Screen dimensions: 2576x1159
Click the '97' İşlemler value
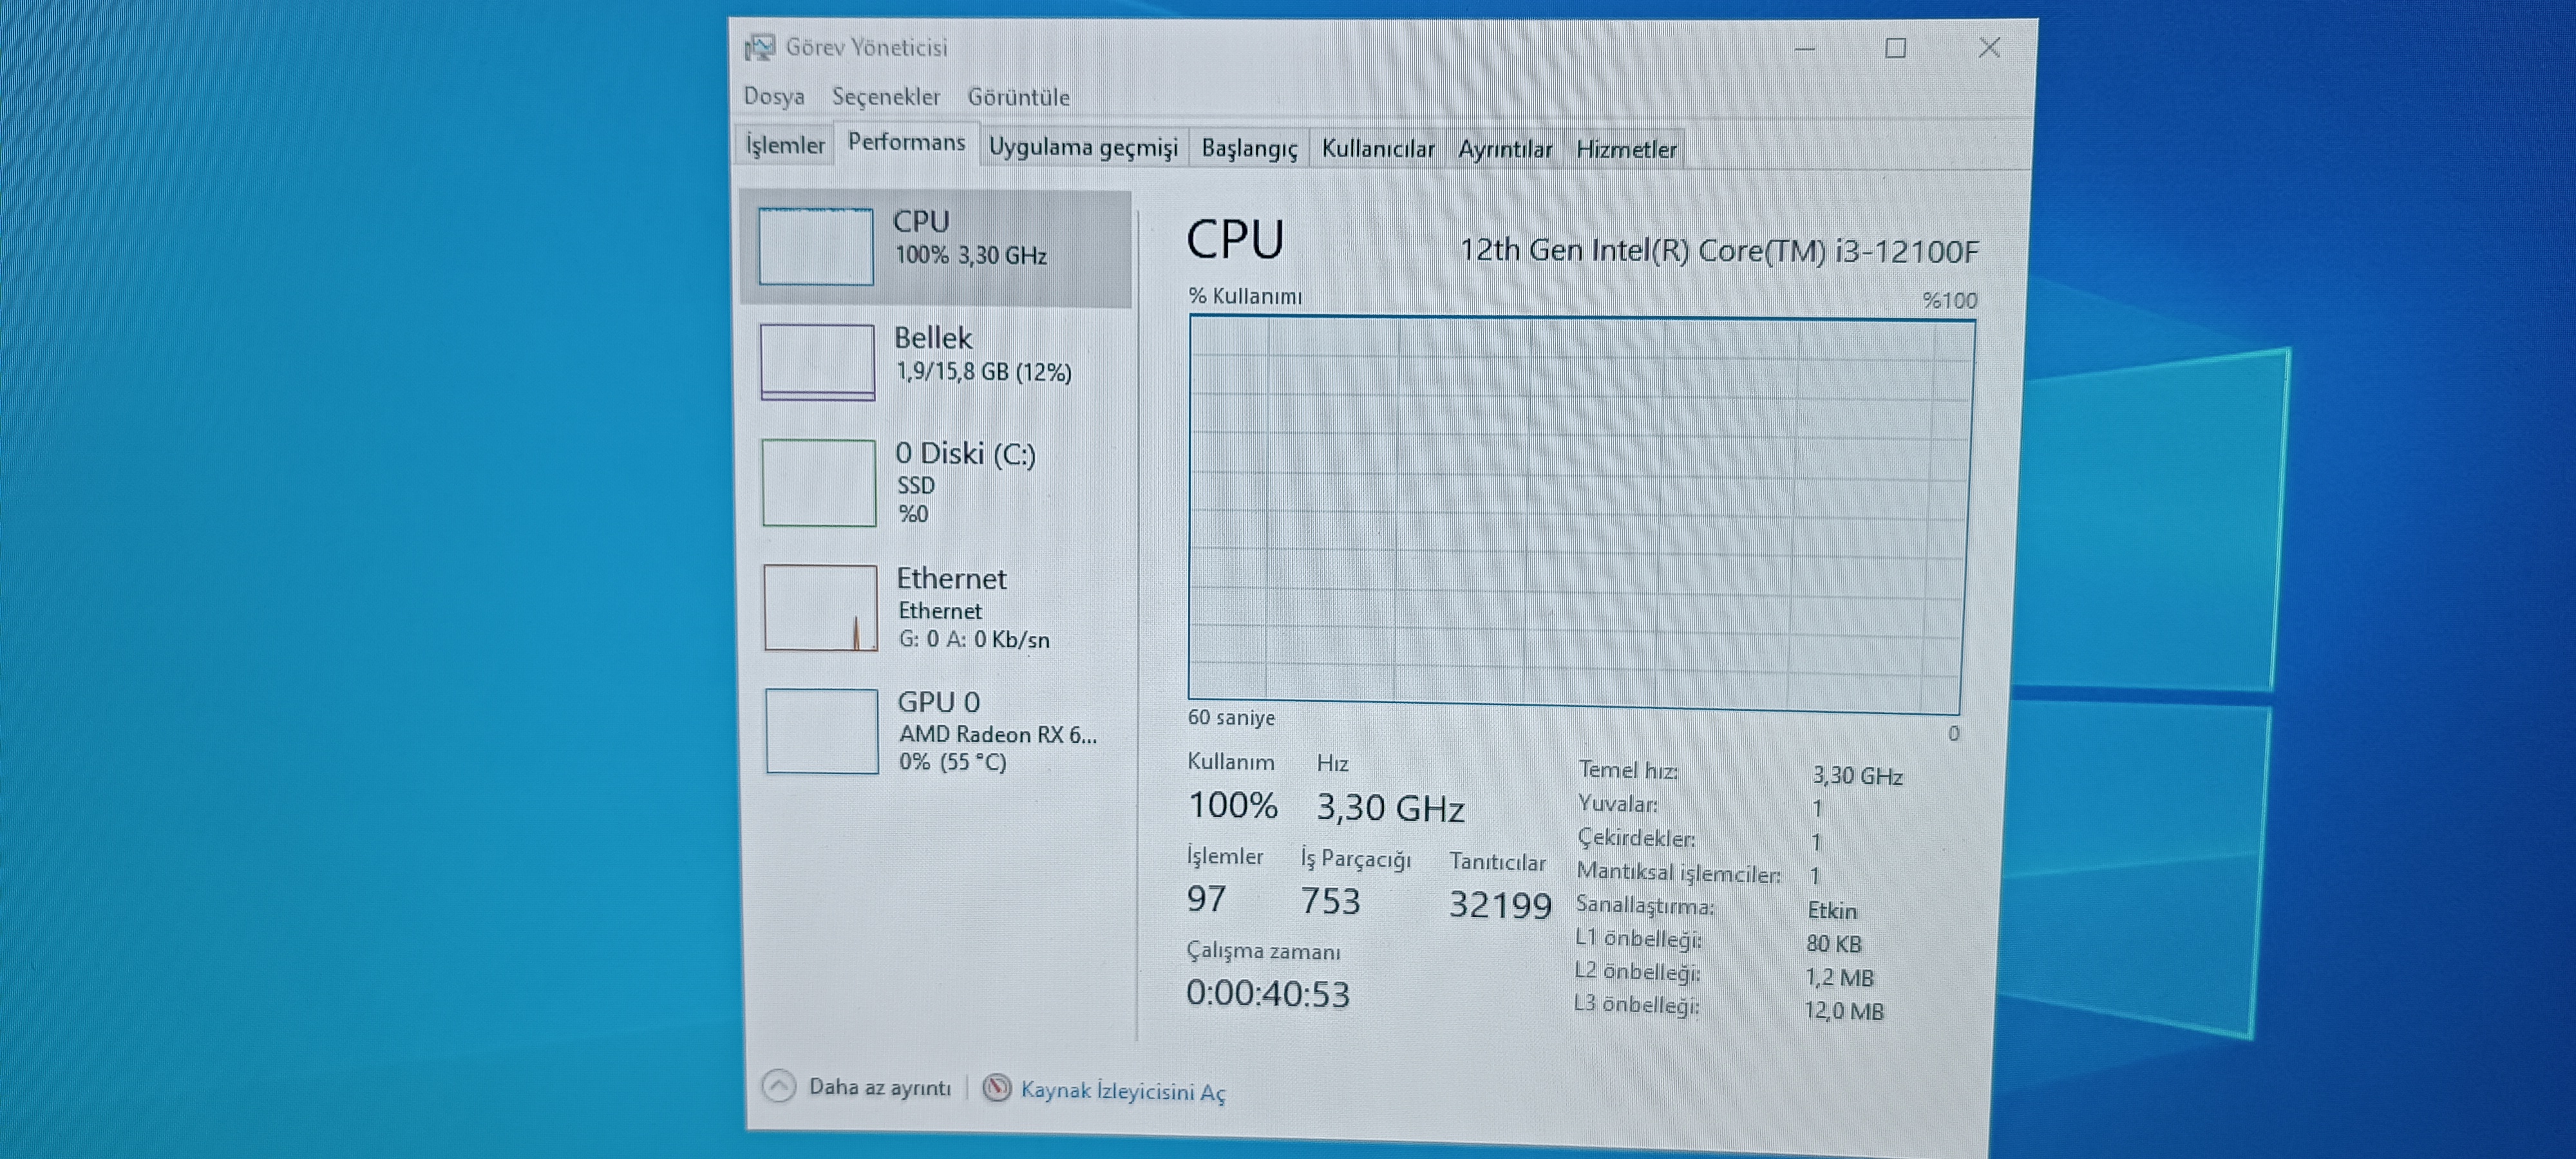click(1206, 899)
